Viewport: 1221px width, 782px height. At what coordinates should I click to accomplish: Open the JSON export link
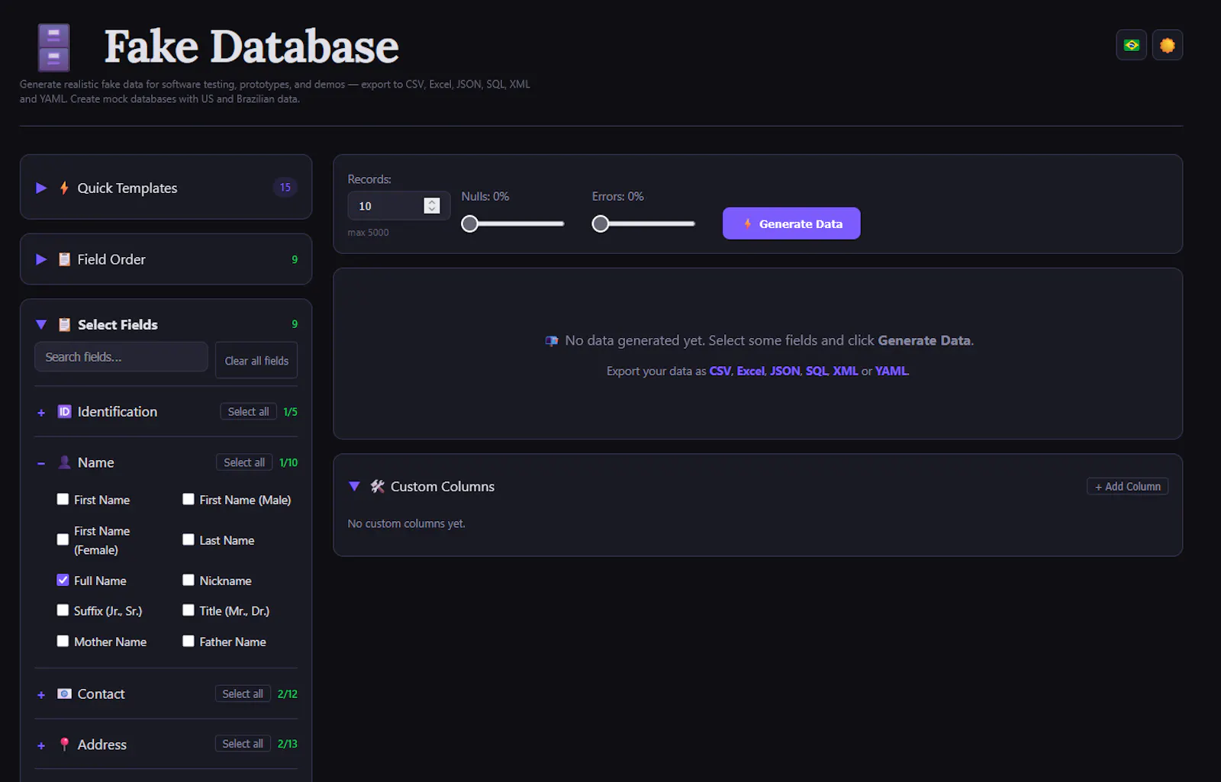[x=784, y=371]
